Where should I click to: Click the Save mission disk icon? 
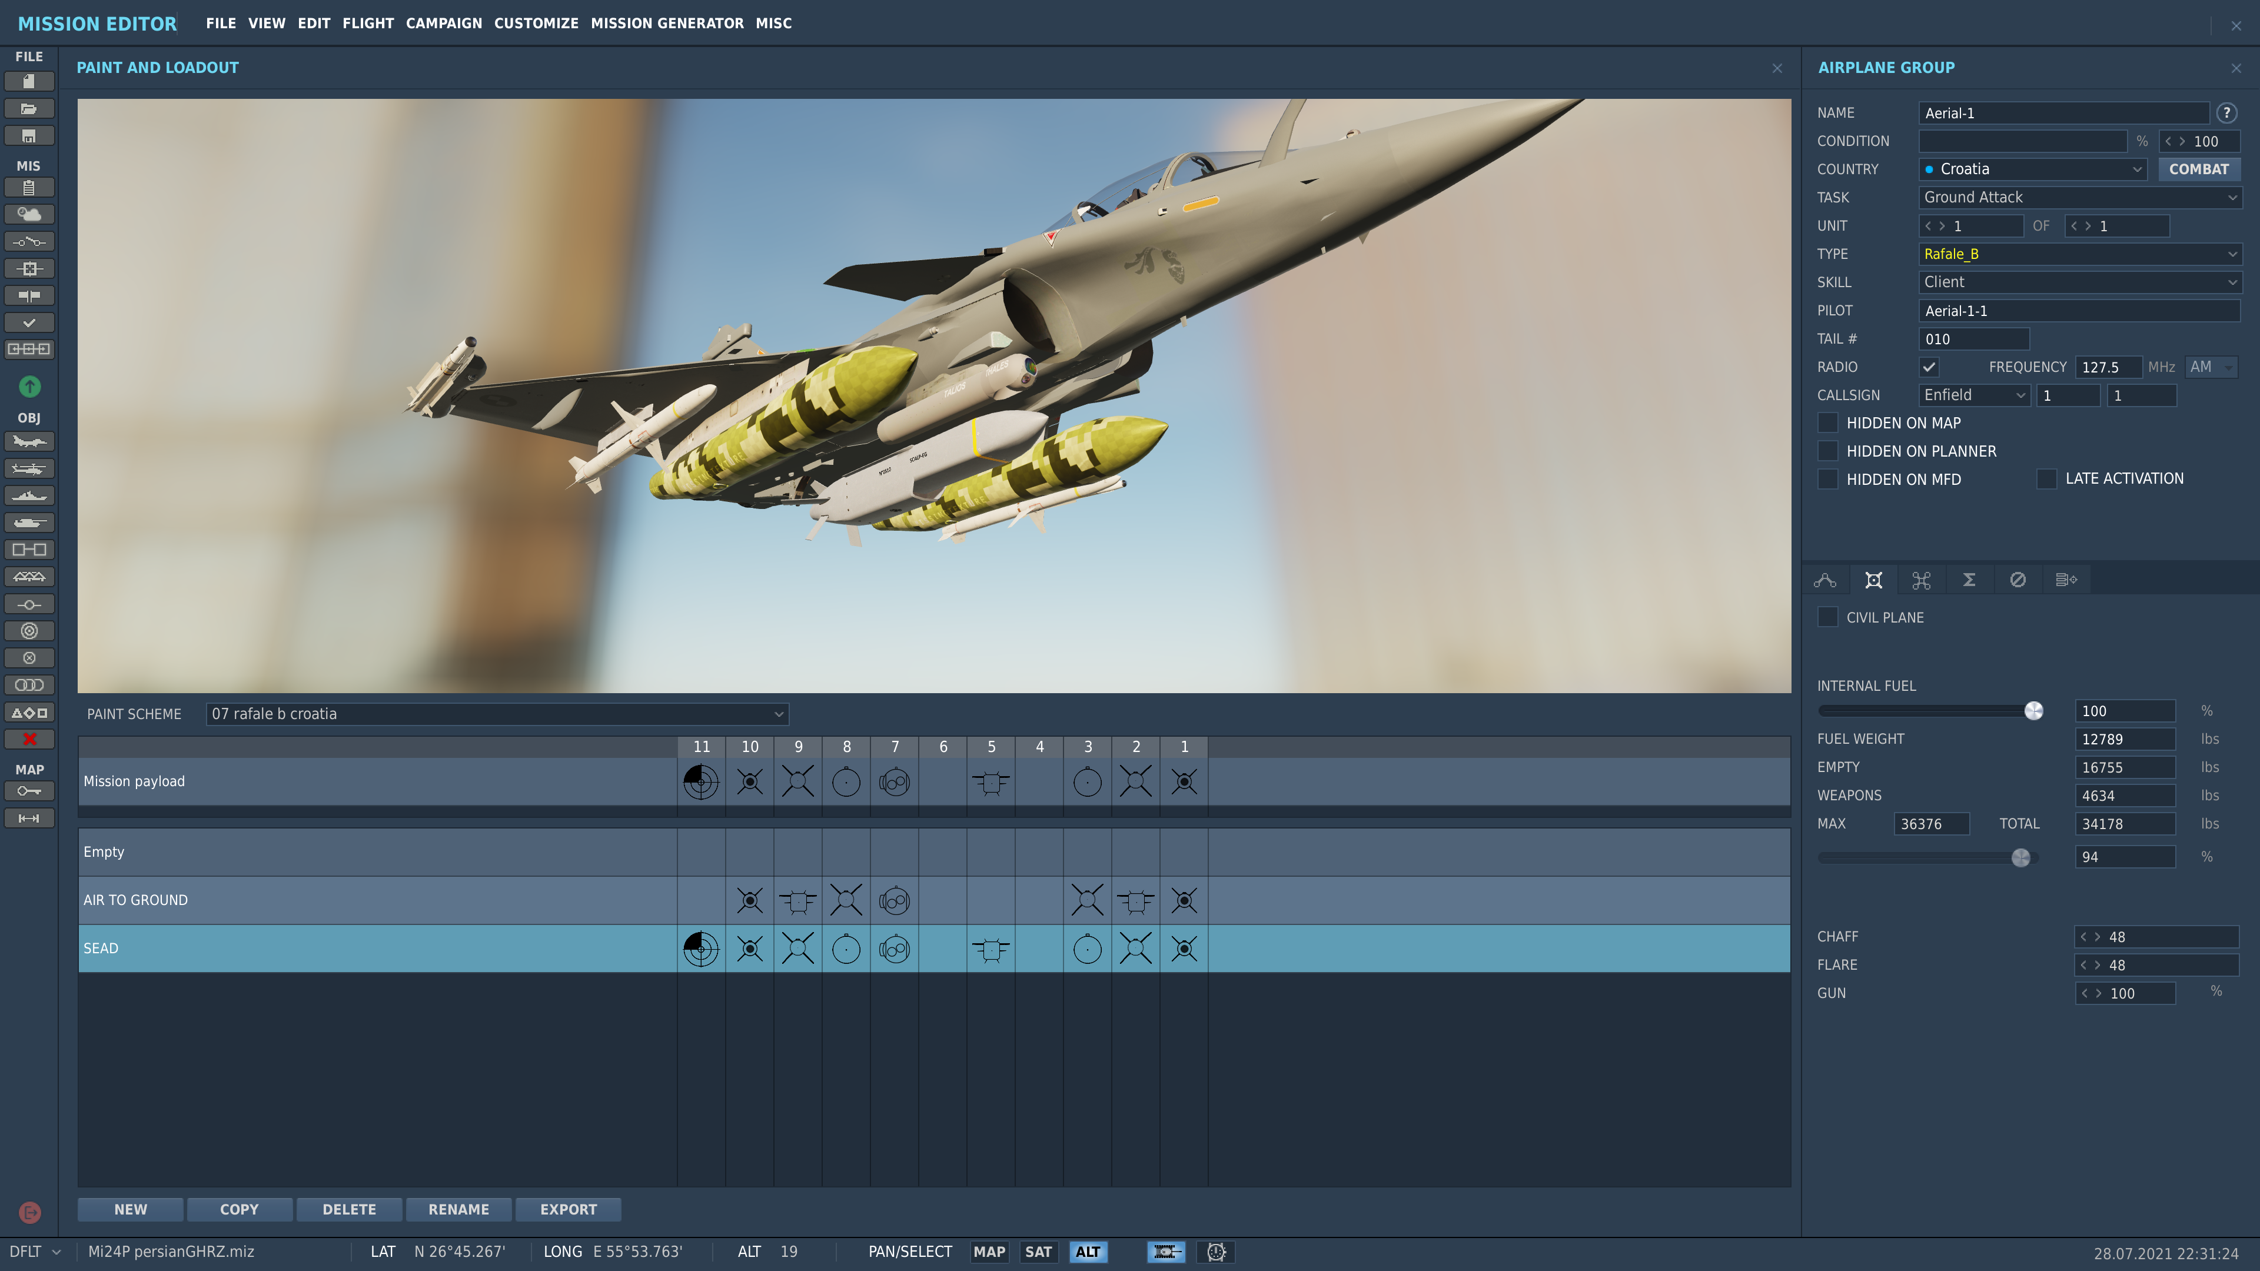coord(29,136)
